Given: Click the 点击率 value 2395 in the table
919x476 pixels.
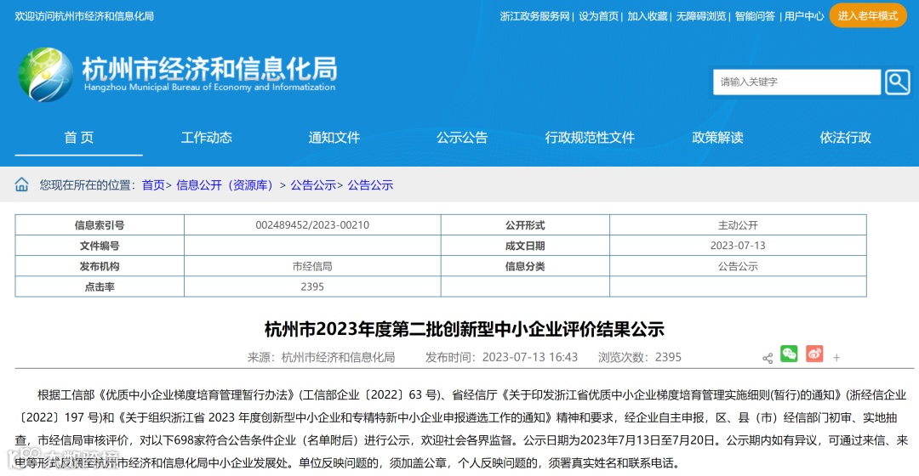Looking at the screenshot, I should pos(312,286).
